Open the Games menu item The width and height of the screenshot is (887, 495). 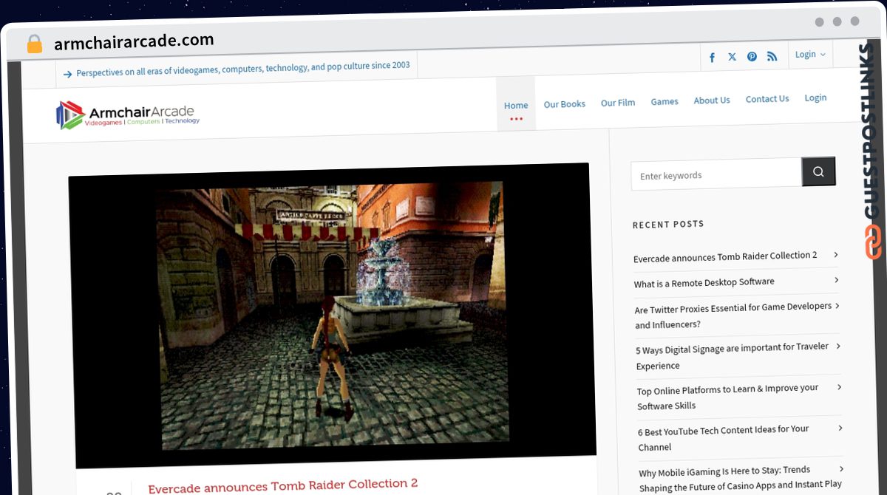[665, 101]
